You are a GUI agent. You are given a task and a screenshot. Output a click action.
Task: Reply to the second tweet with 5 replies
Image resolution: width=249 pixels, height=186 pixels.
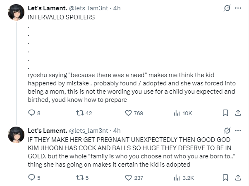[x=31, y=178]
